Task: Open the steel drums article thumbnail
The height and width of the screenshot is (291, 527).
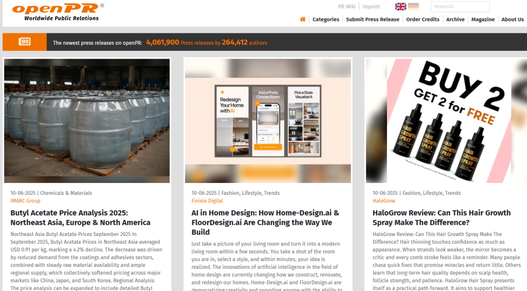Action: coord(86,121)
